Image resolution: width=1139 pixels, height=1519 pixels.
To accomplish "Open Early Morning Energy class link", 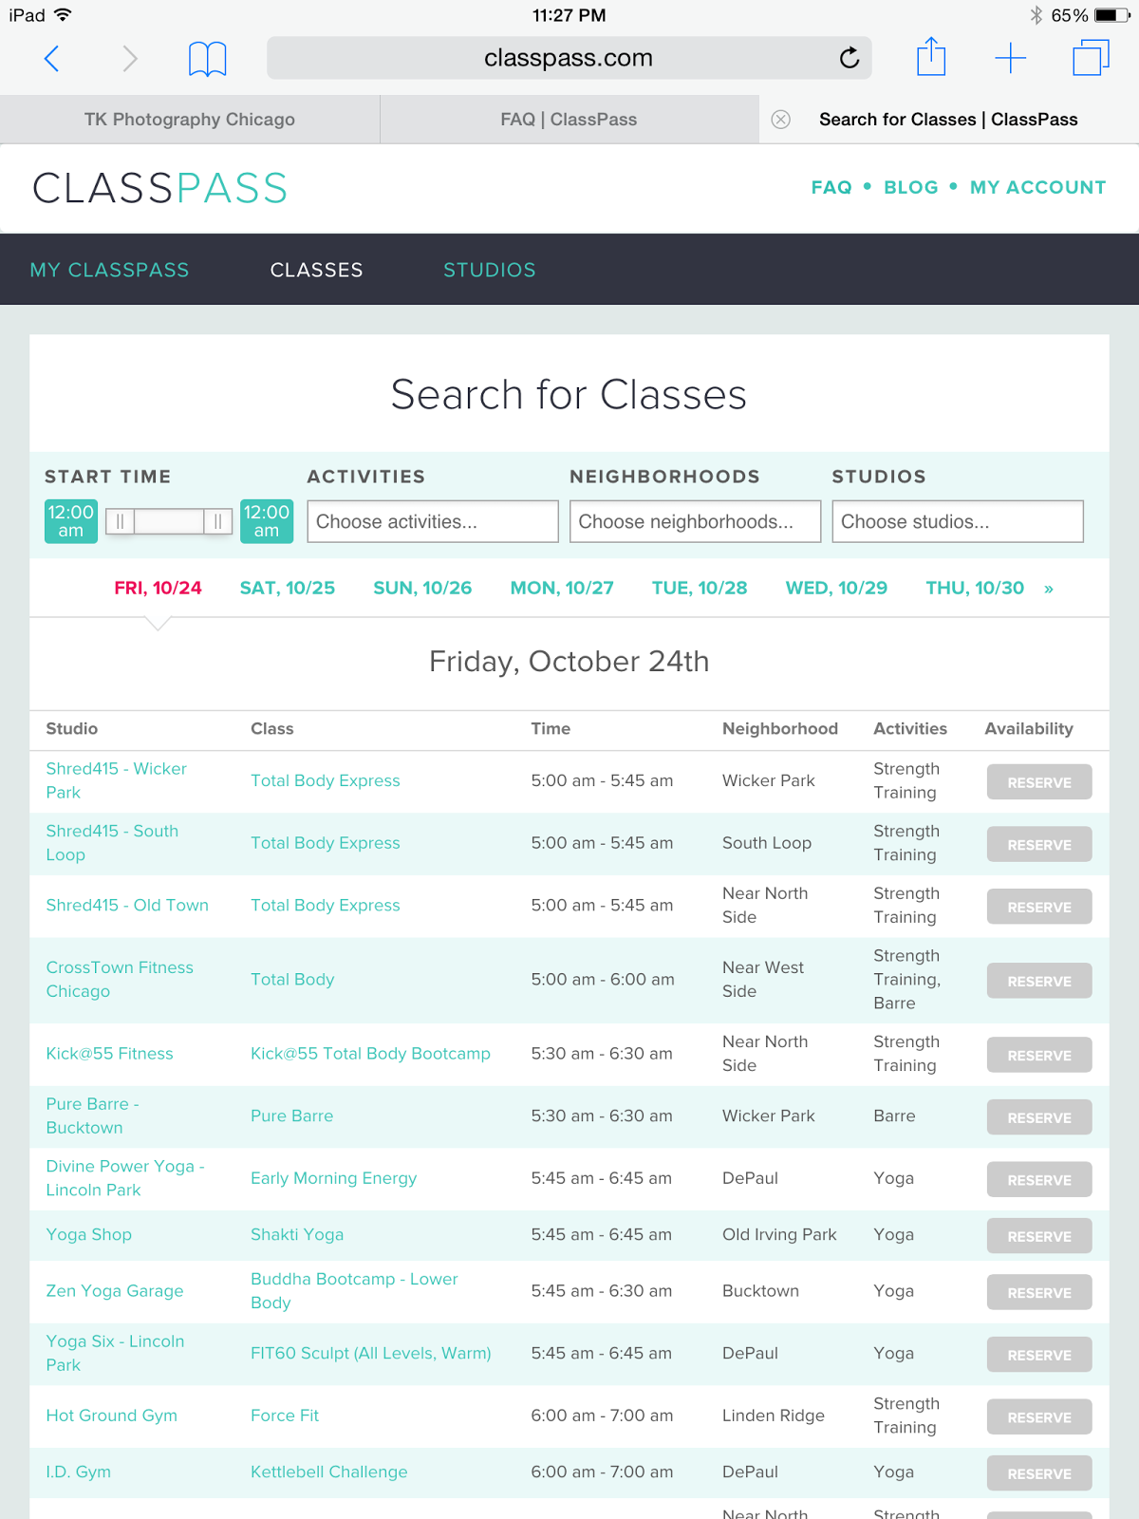I will [333, 1178].
